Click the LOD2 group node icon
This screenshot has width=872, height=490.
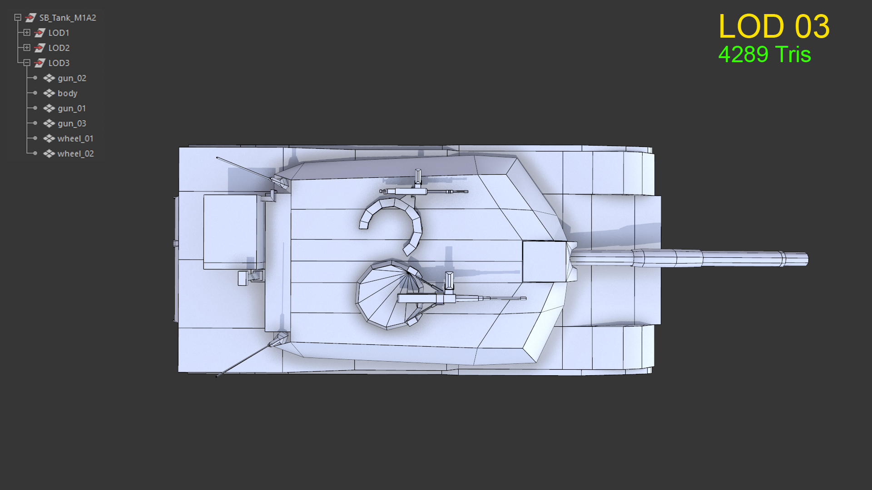40,48
